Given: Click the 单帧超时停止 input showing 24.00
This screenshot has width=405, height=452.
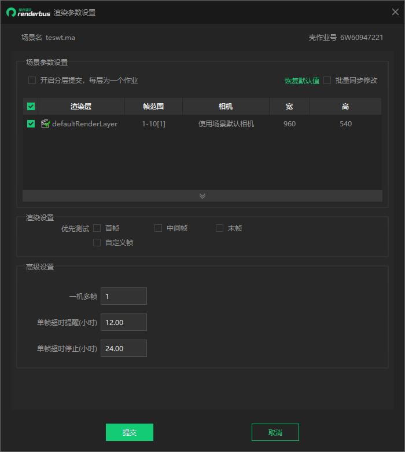Looking at the screenshot, I should [x=124, y=348].
